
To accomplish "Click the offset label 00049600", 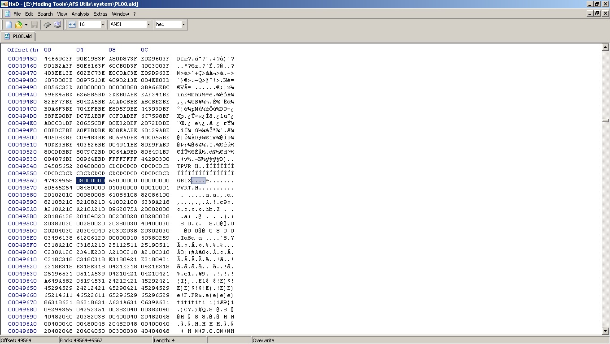I will tap(22, 252).
